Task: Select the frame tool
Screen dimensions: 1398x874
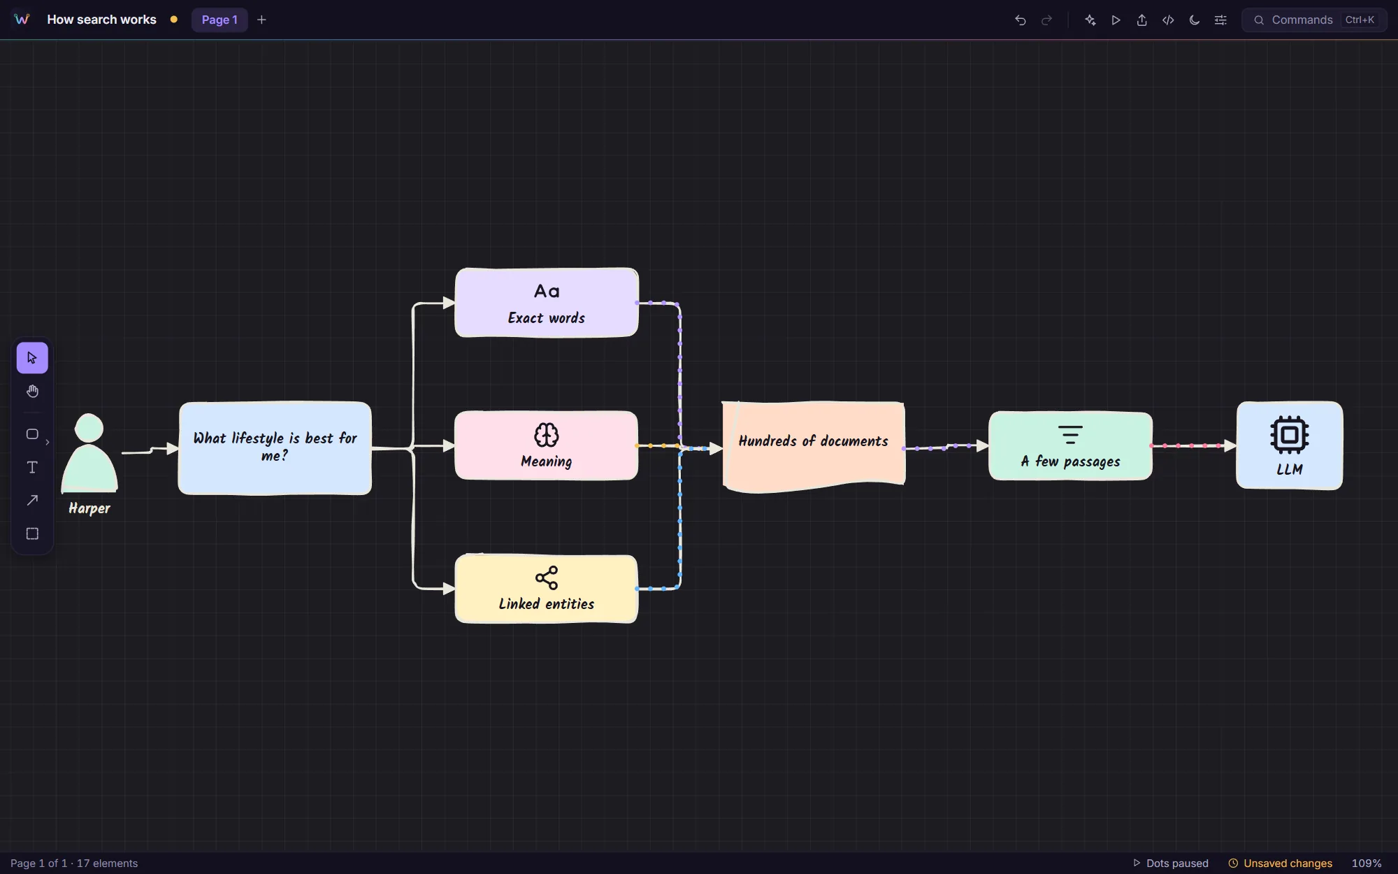Action: (32, 533)
